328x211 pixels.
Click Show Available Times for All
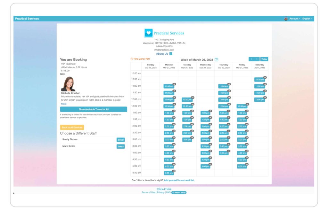pyautogui.click(x=94, y=109)
